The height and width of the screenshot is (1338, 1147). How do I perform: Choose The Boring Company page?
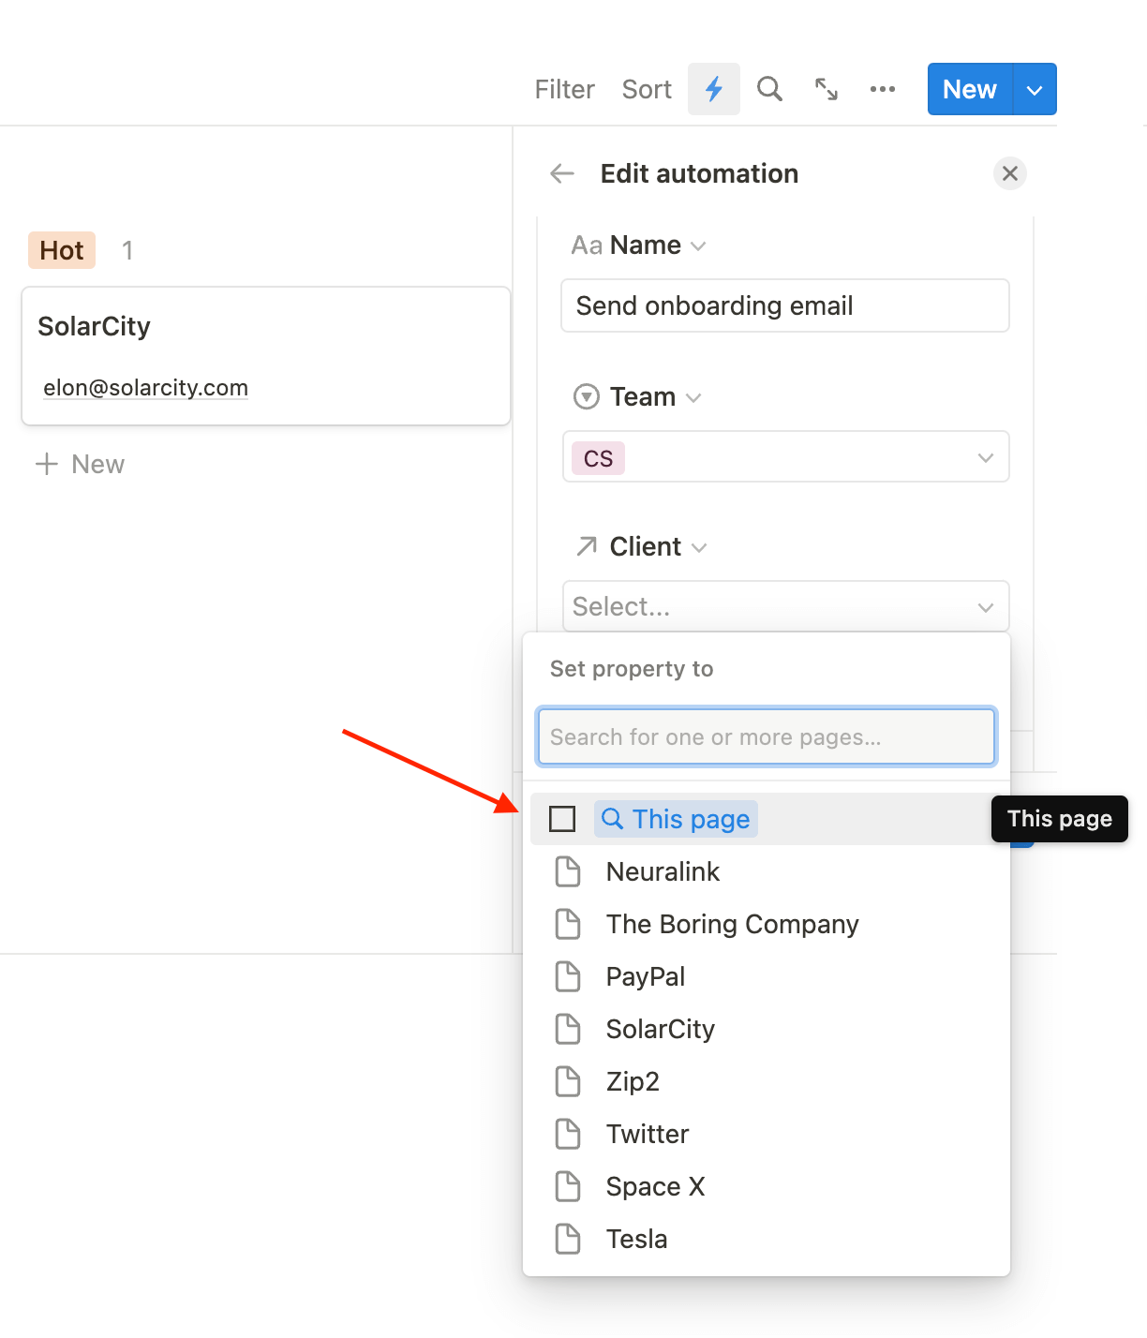767,924
